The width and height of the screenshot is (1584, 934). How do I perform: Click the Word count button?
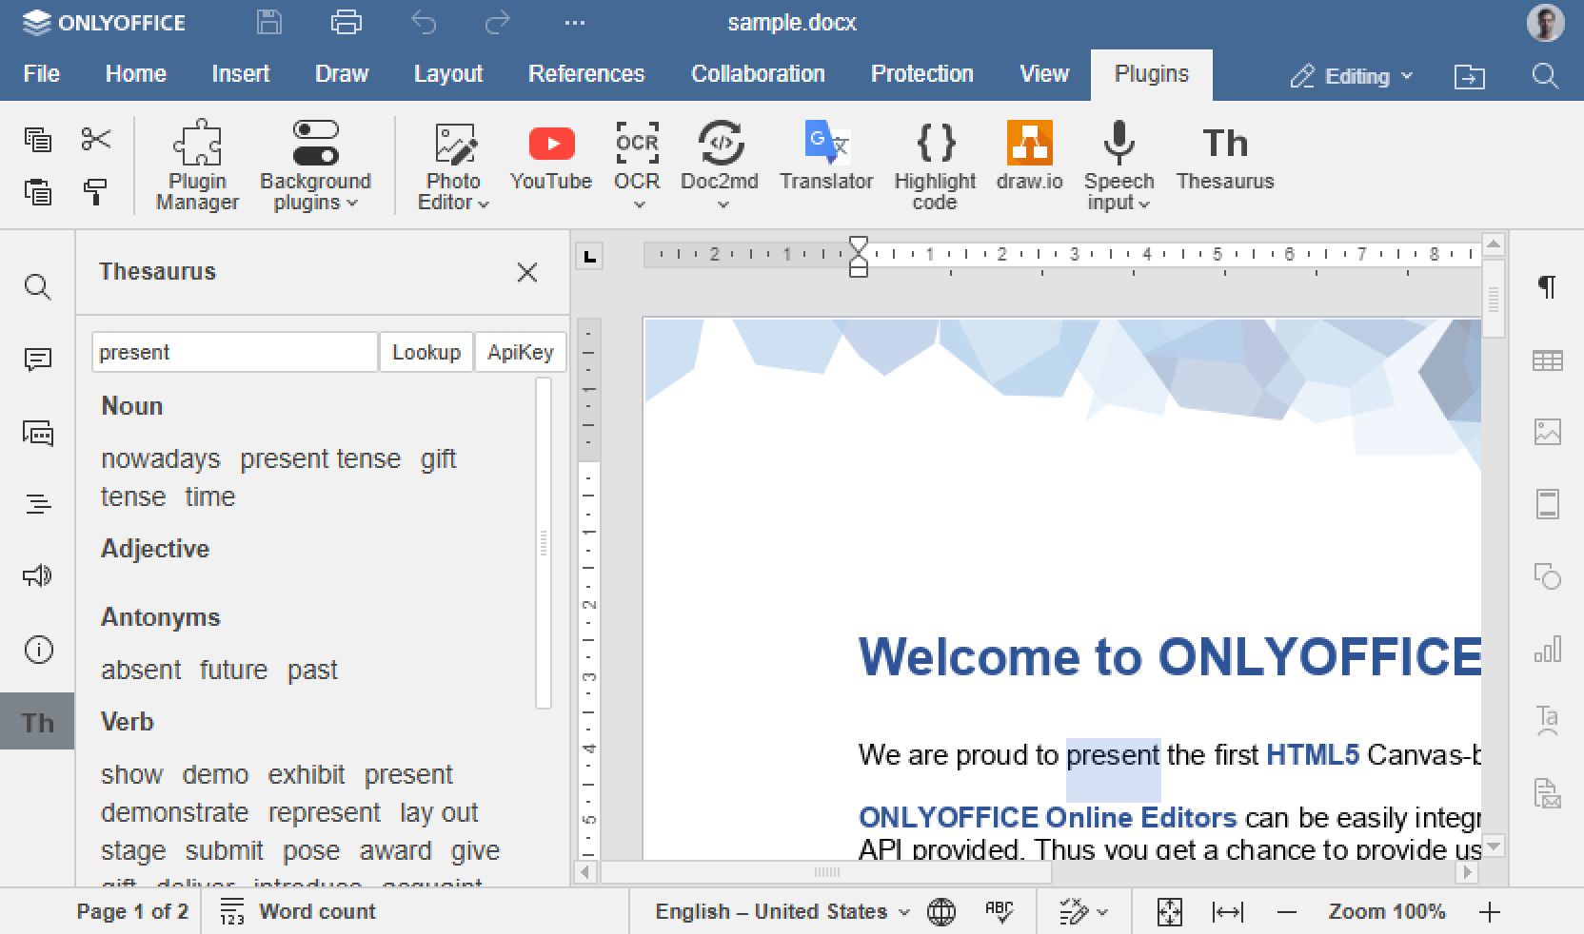[x=298, y=911]
